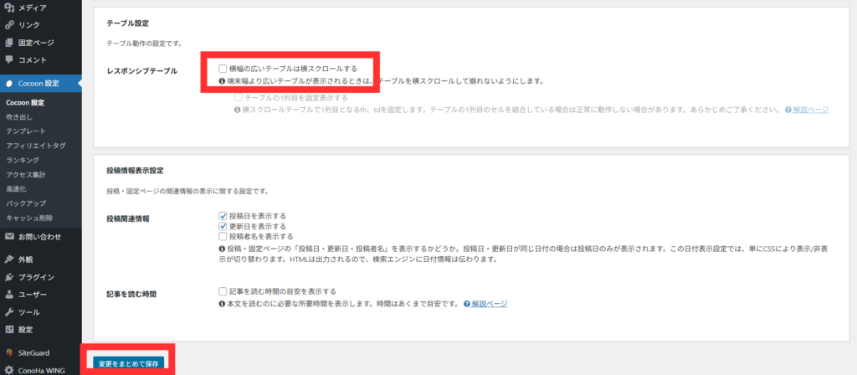The image size is (857, 375).
Task: Click the link chain icon in sidebar
Action: [x=8, y=25]
